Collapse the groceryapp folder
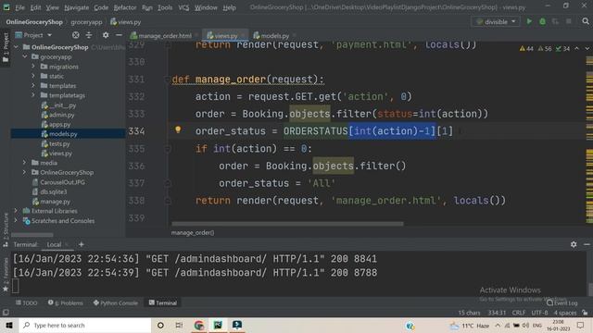 [25, 56]
